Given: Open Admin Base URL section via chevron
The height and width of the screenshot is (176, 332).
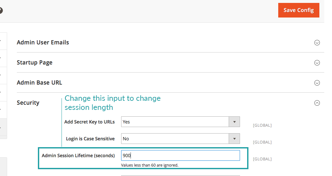Looking at the screenshot, I should (x=317, y=83).
